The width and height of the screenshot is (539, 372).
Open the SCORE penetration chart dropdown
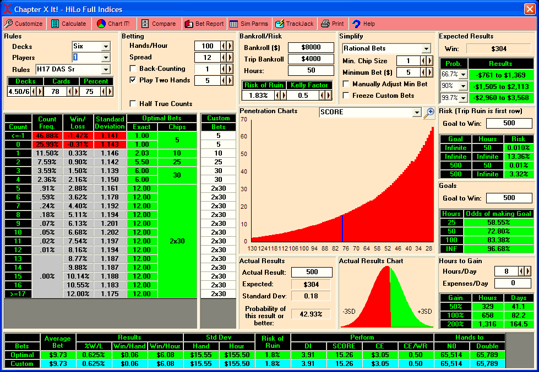pos(417,113)
